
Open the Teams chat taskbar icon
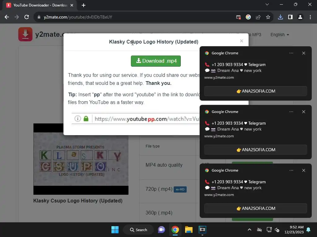coord(161,230)
